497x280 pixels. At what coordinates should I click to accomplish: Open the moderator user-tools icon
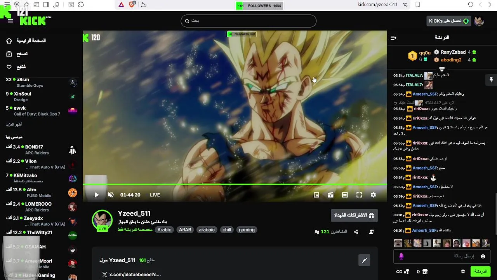point(372,232)
